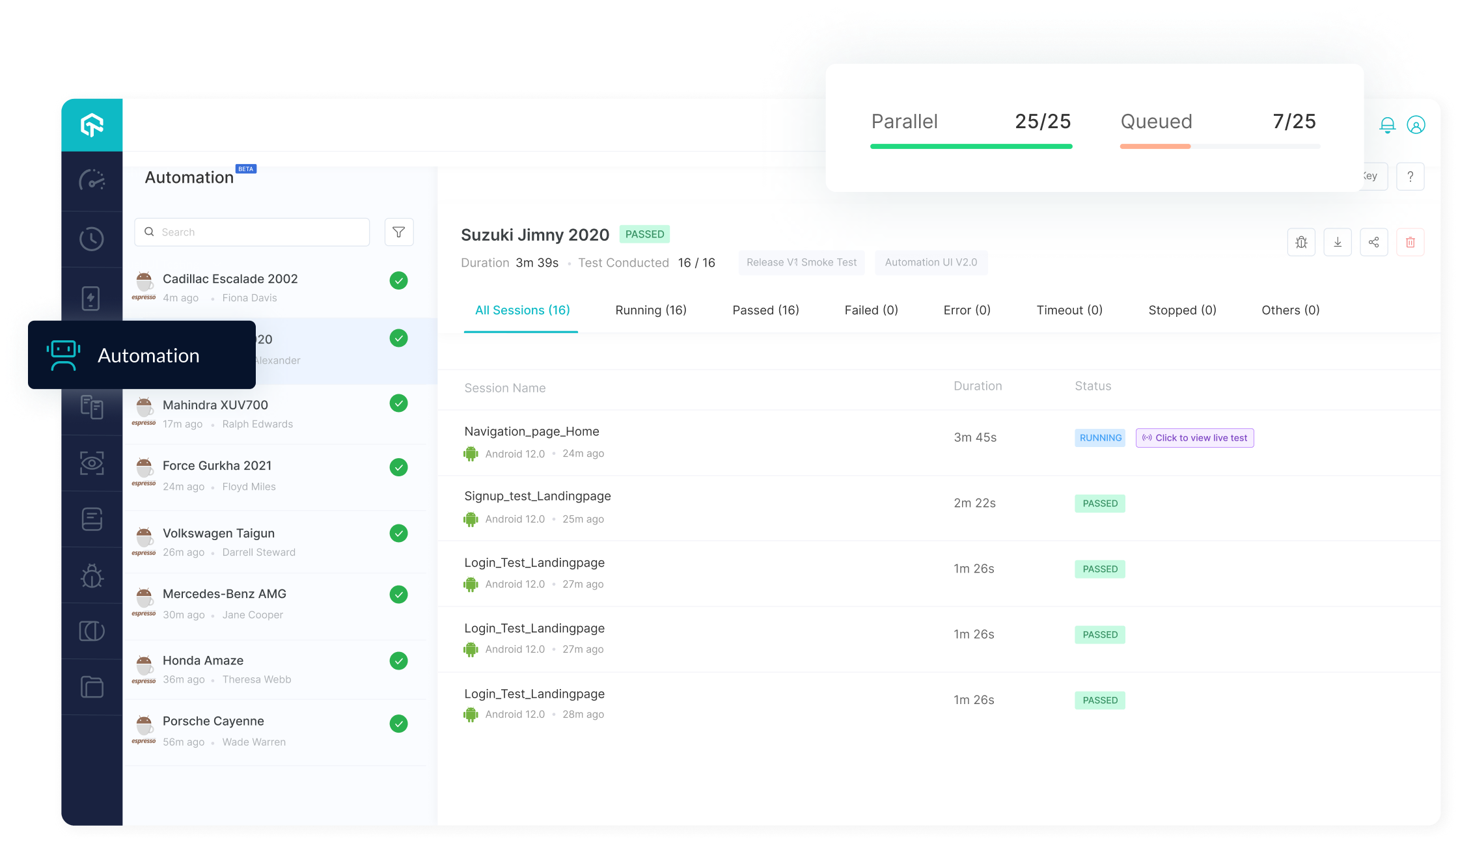Click the question mark help button
The width and height of the screenshot is (1458, 842).
click(1410, 176)
